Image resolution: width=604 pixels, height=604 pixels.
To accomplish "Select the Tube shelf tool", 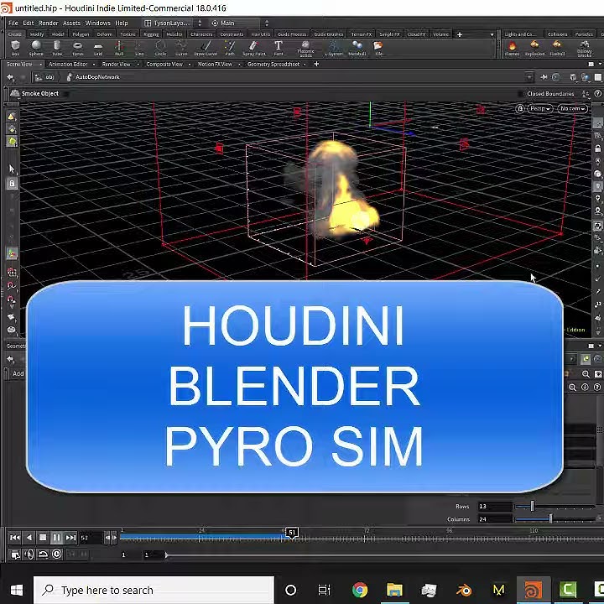I will [57, 48].
